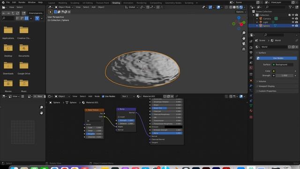Switch to Geometry Nodes workspace tab
This screenshot has width=300, height=169.
173,3
